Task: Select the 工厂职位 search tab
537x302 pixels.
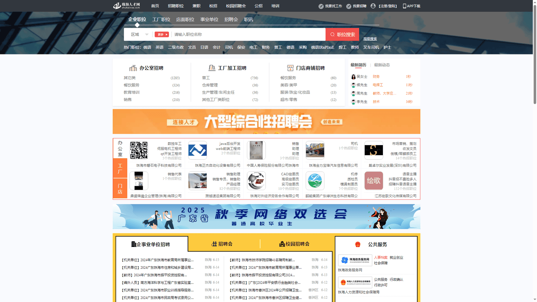Action: 161,19
